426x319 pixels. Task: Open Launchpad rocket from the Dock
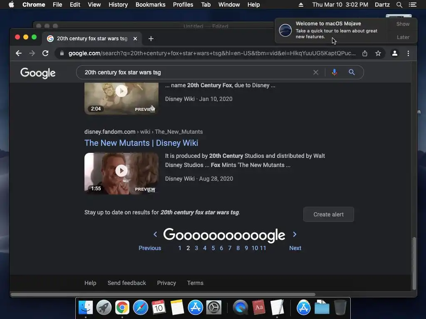point(104,308)
